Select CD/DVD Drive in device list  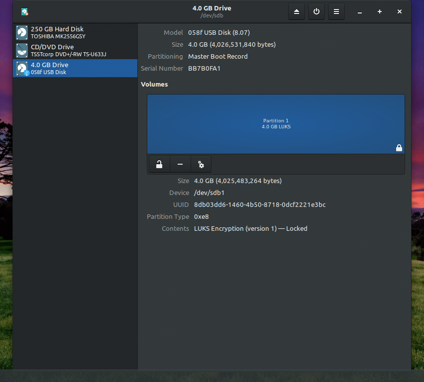(x=75, y=50)
